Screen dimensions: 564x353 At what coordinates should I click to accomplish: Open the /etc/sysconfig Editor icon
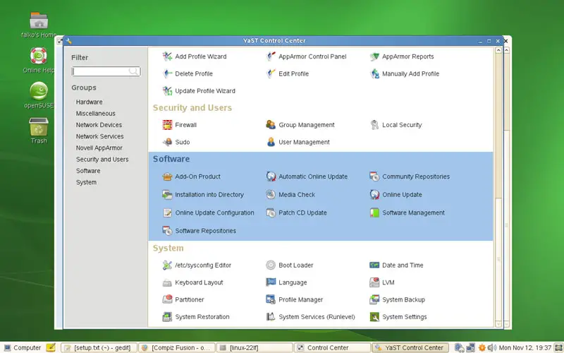[x=167, y=265]
